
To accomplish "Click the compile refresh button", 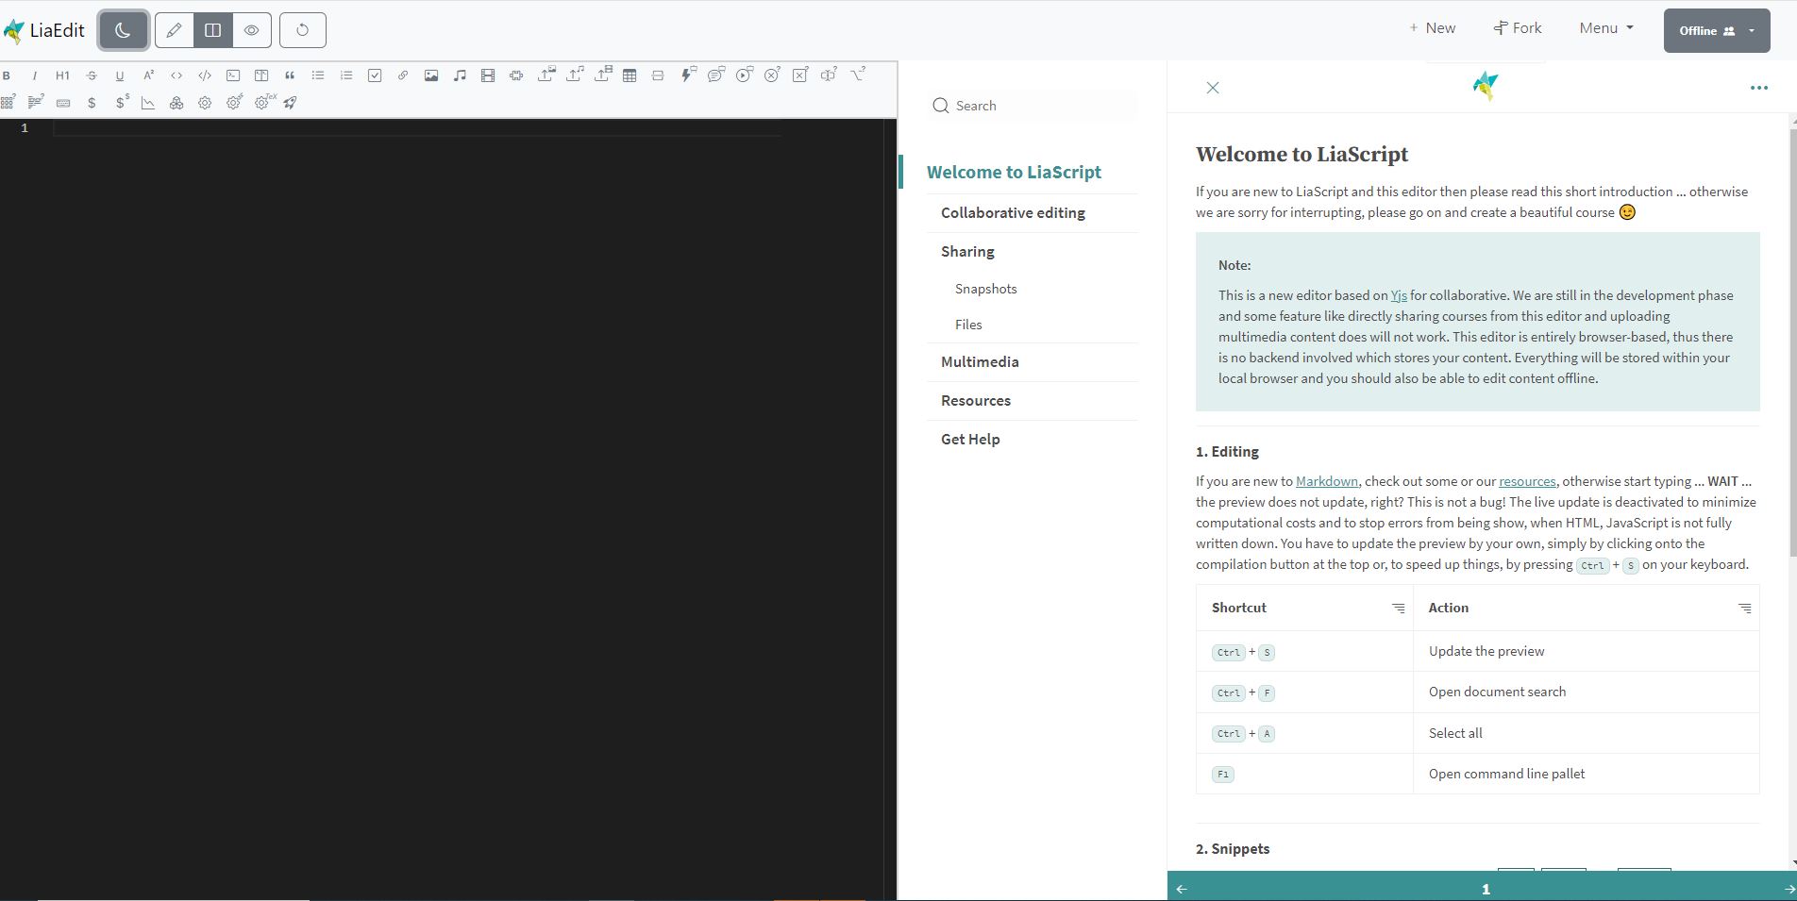I will click(303, 30).
